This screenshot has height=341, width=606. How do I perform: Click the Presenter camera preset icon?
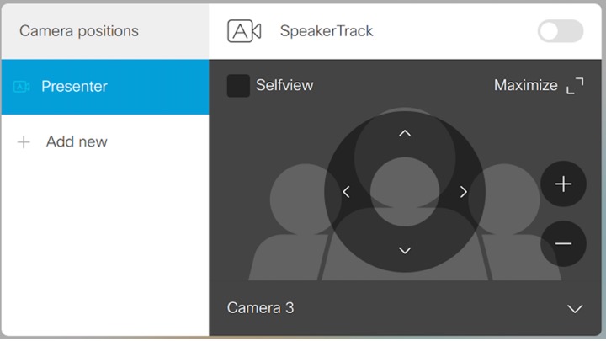pyautogui.click(x=22, y=86)
